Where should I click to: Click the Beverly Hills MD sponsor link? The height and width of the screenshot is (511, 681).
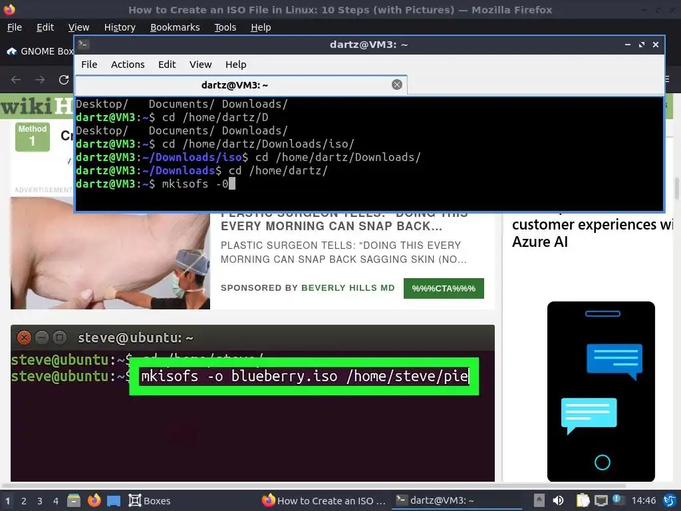[x=348, y=287]
